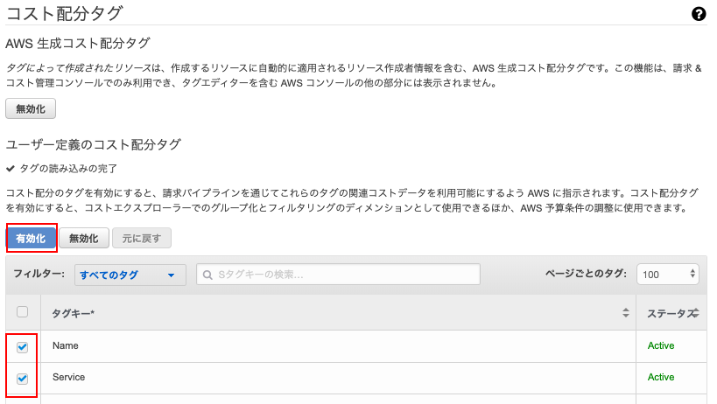Click 無効化 button next to 有効化
The height and width of the screenshot is (404, 717).
pyautogui.click(x=88, y=238)
